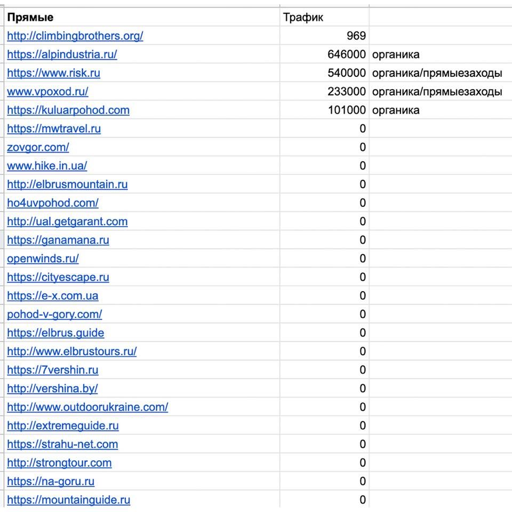The width and height of the screenshot is (512, 512).
Task: Follow the www.vpoxod.ru/ link
Action: click(x=47, y=92)
